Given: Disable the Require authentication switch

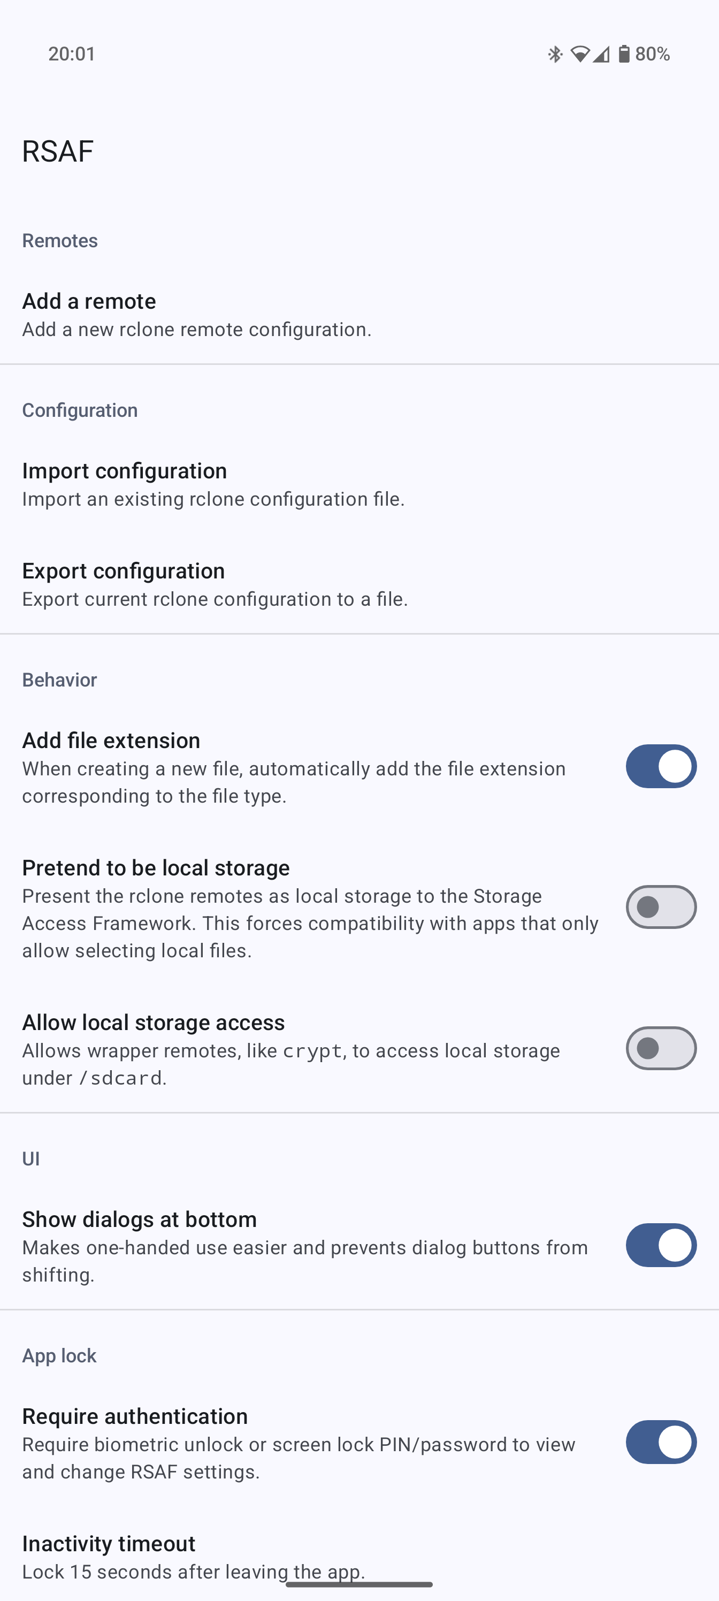Looking at the screenshot, I should click(x=661, y=1442).
